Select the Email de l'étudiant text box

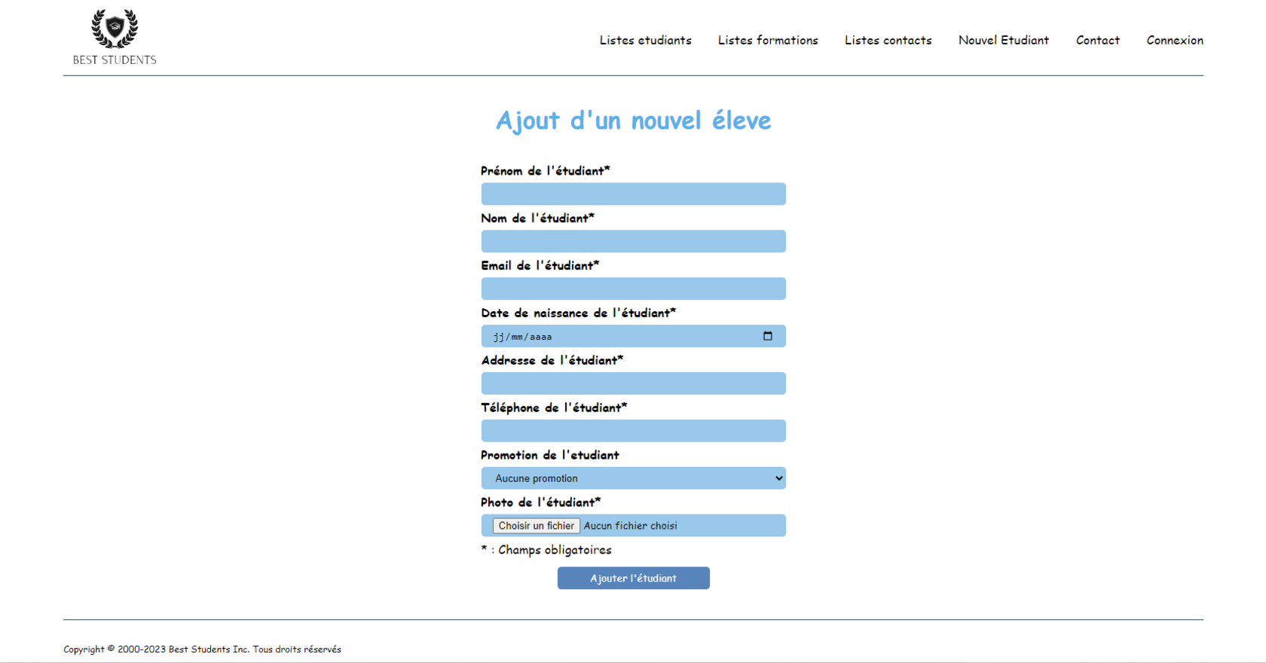click(633, 289)
